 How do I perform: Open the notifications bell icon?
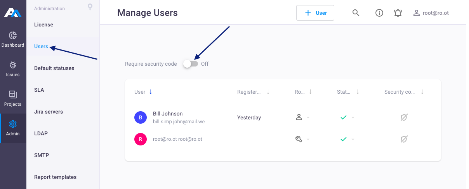coord(398,13)
